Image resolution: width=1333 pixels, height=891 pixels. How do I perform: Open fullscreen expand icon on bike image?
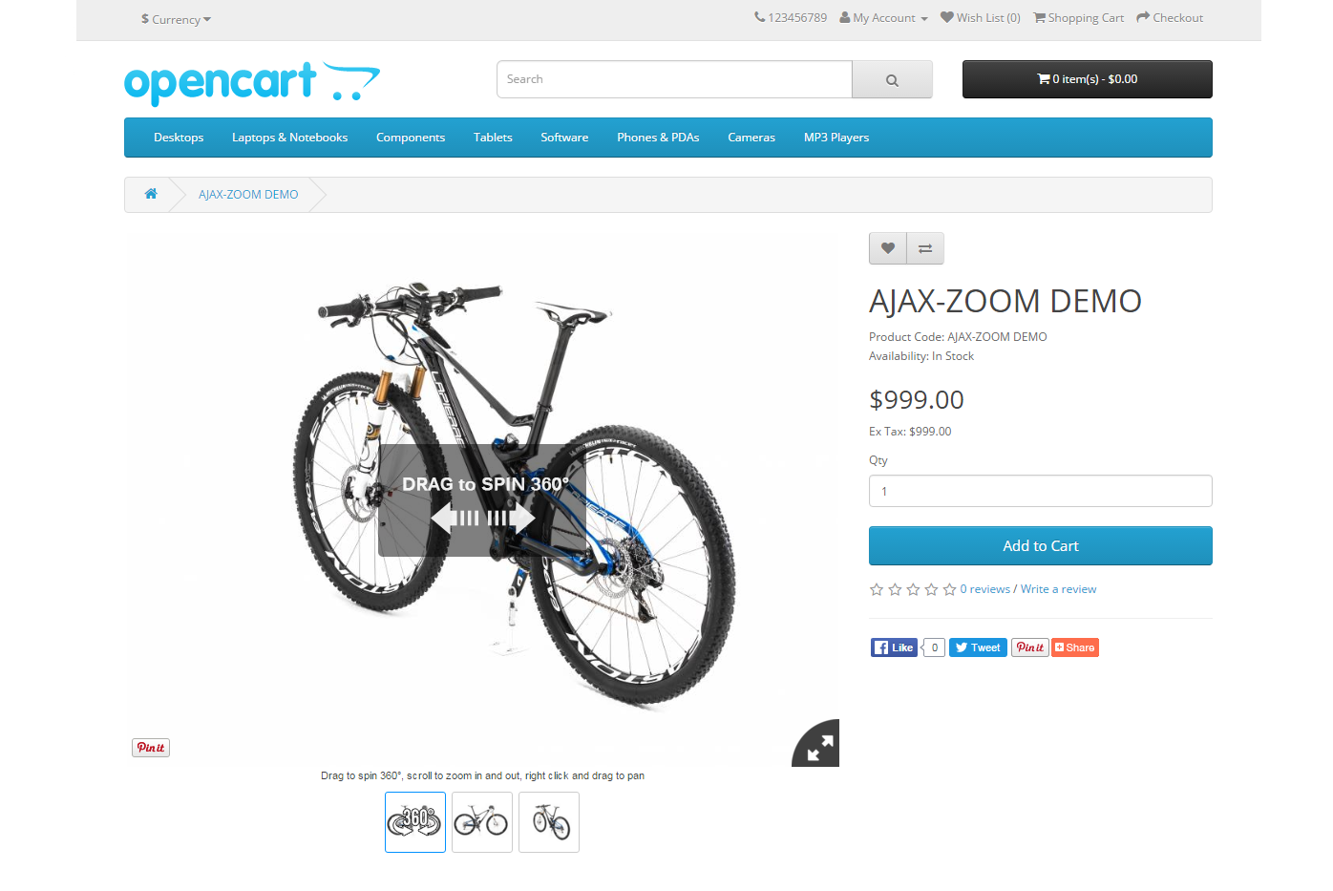coord(818,746)
